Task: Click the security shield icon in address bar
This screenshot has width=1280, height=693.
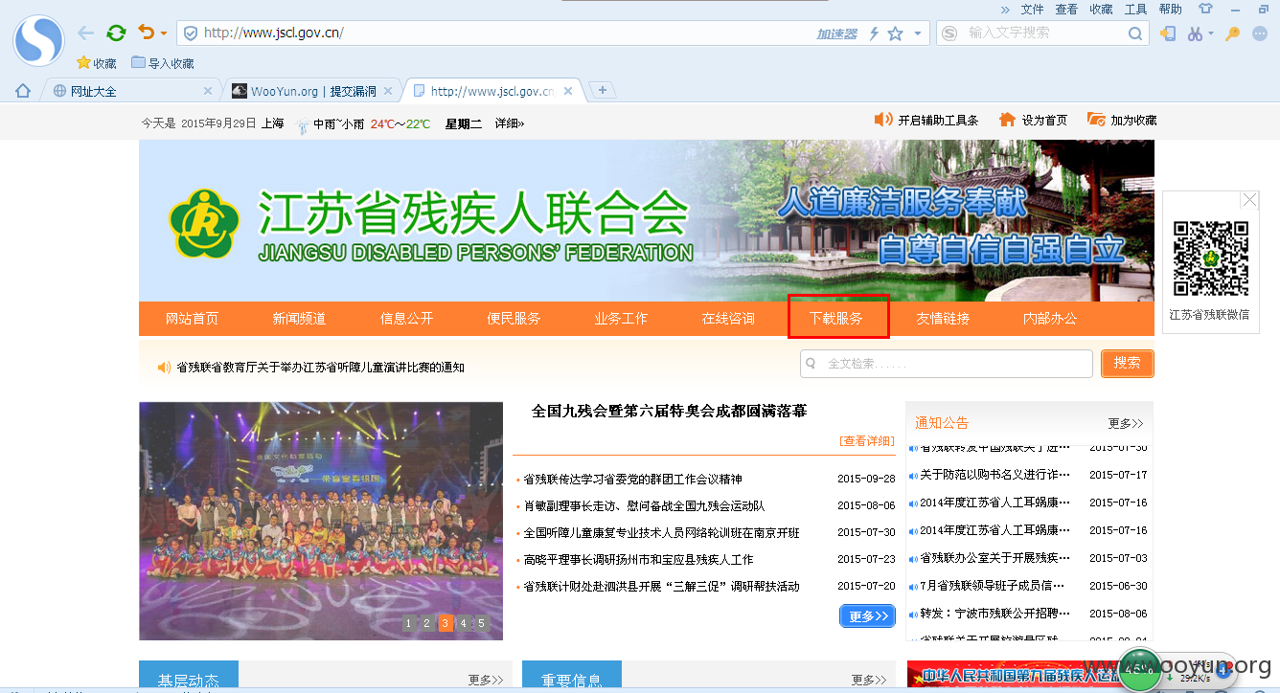Action: [x=190, y=33]
